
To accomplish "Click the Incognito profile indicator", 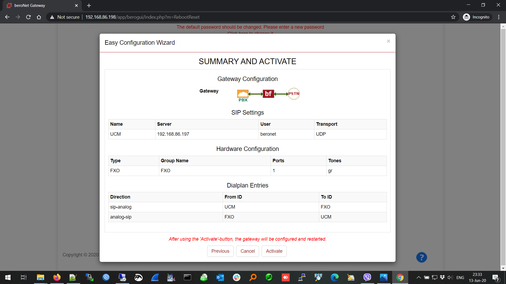I will click(477, 17).
